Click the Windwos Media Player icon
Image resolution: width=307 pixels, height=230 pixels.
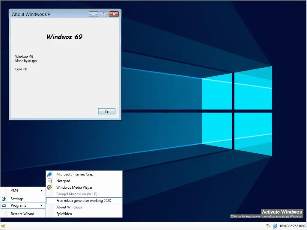49,187
